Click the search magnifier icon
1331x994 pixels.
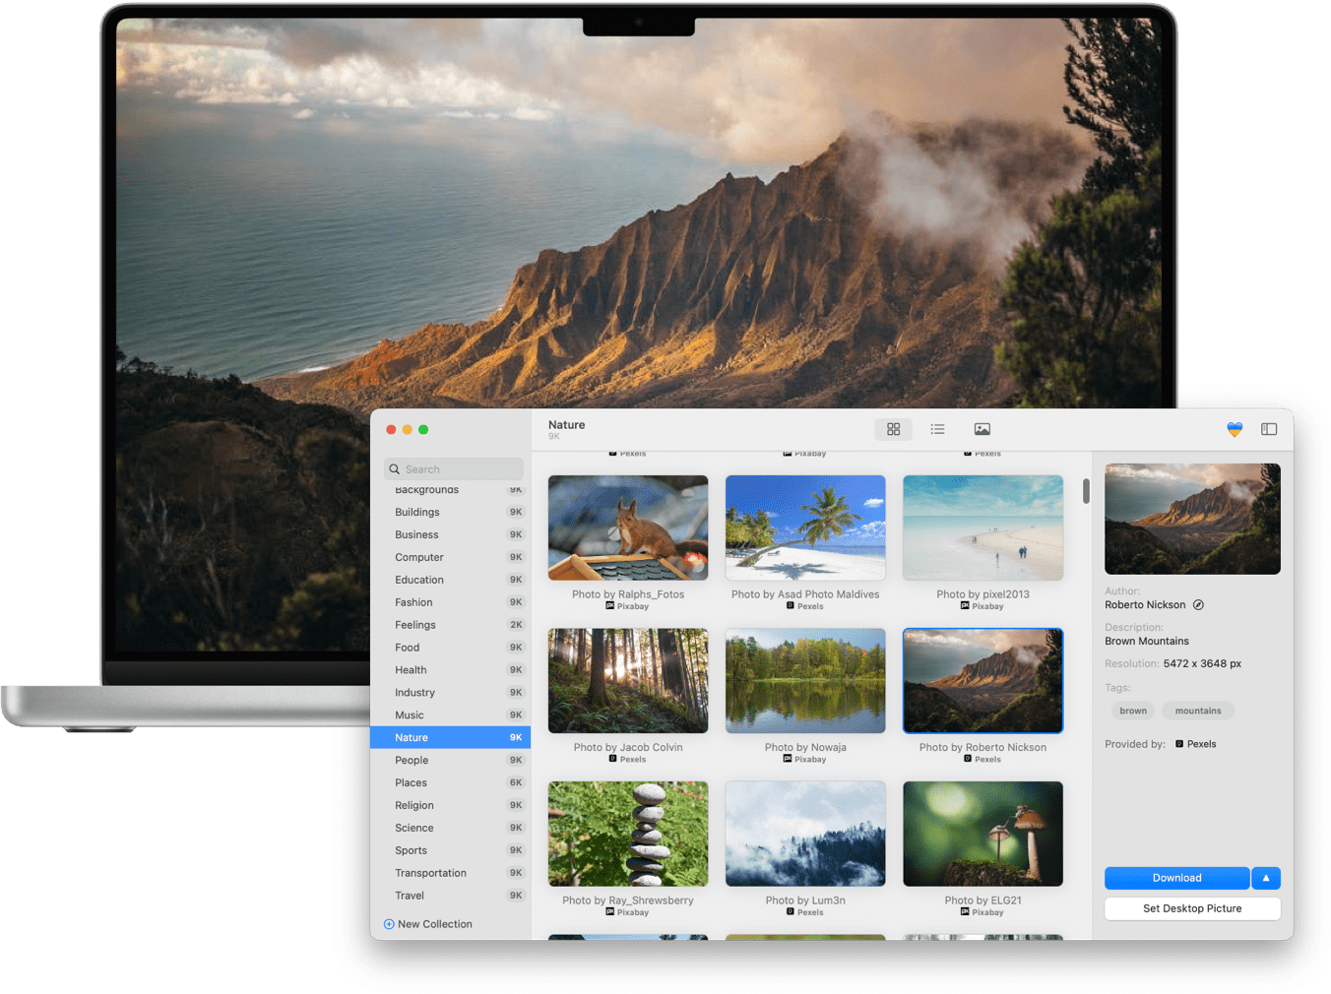[395, 469]
